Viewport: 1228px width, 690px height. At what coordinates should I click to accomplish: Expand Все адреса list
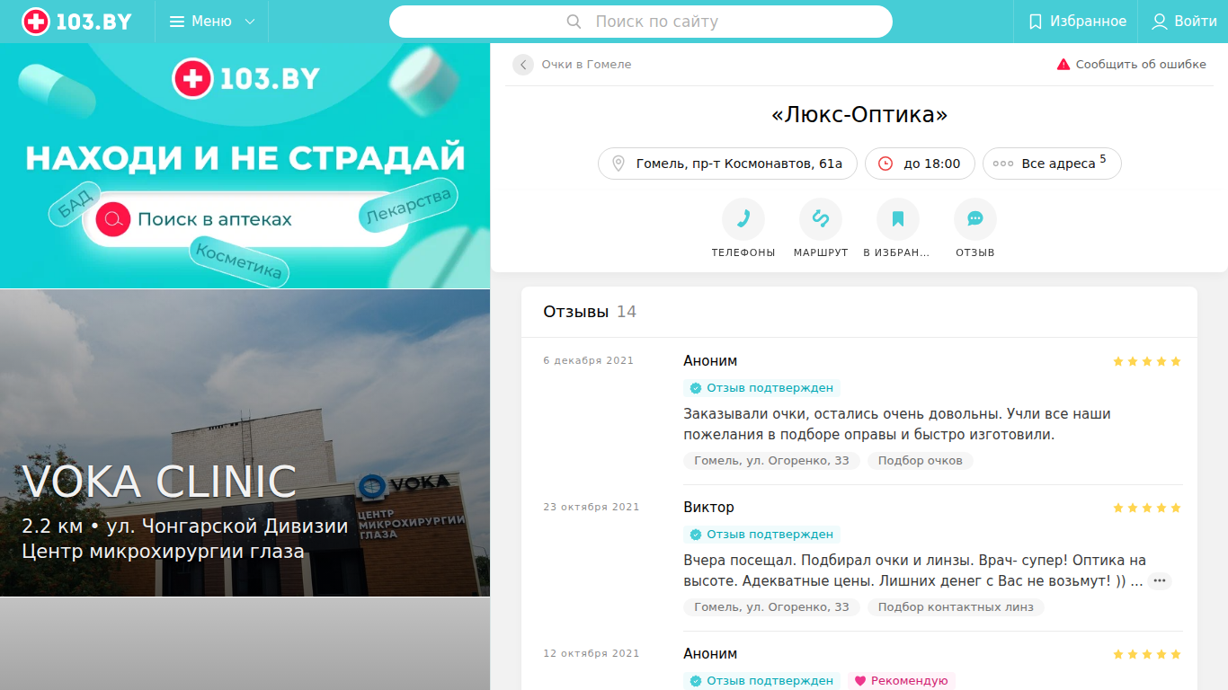[x=1052, y=164]
